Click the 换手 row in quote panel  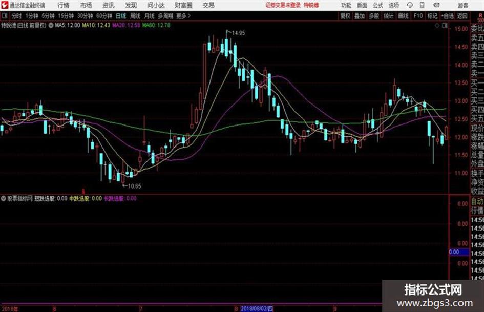click(477, 173)
